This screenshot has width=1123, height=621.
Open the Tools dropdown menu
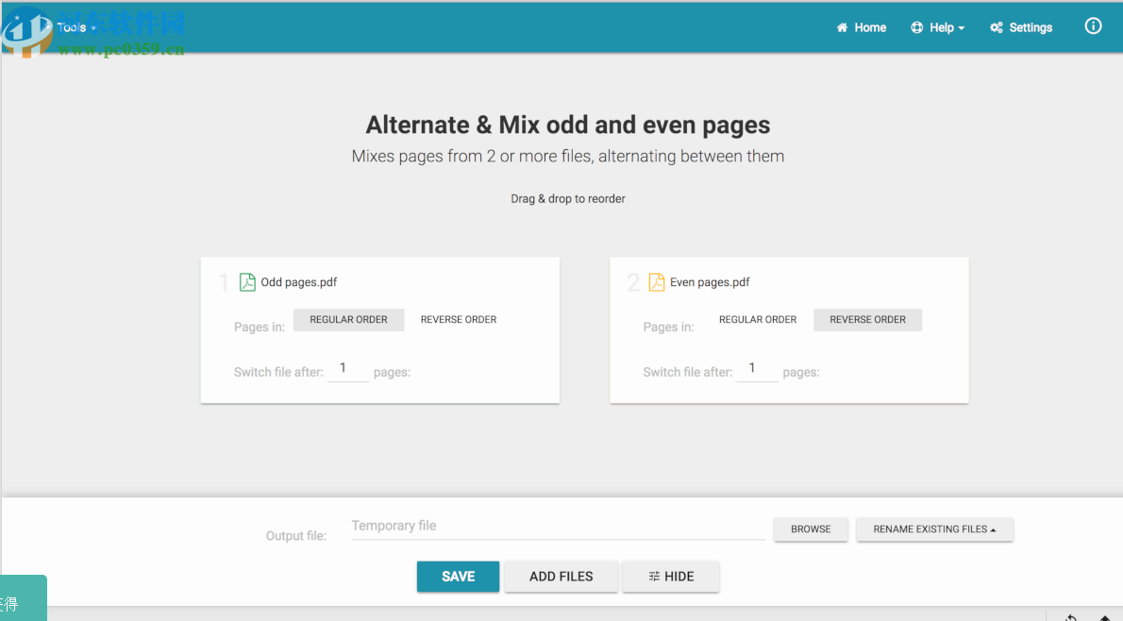point(76,27)
